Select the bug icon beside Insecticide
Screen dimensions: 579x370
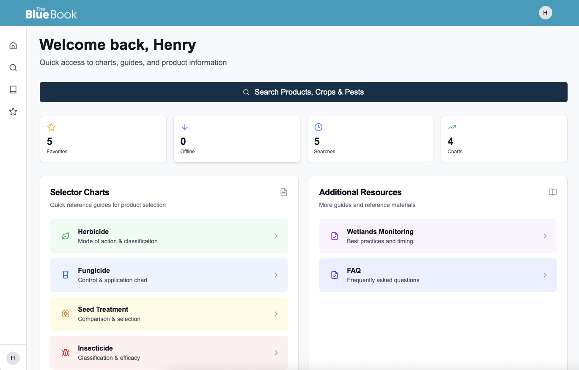65,353
